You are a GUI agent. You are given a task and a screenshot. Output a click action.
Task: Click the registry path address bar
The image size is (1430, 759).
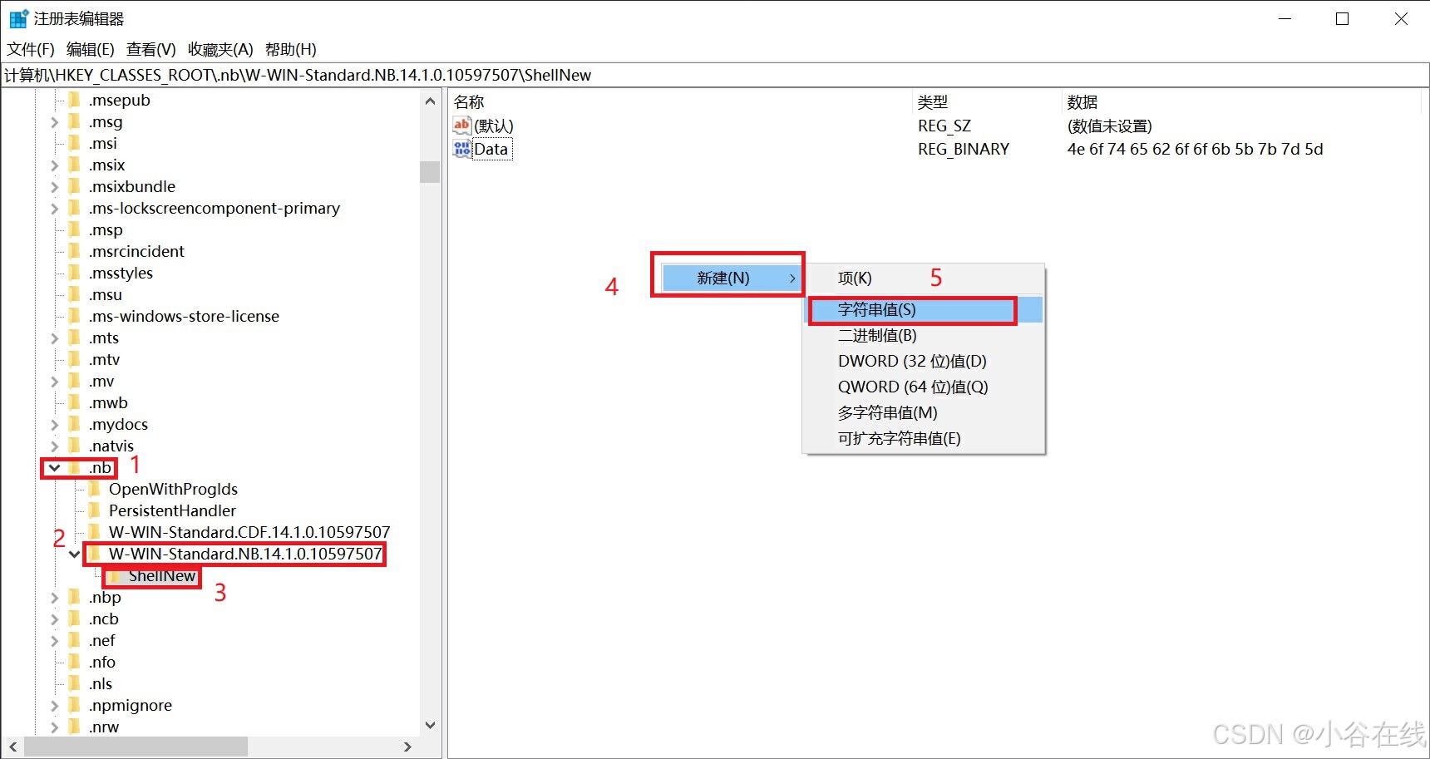pyautogui.click(x=715, y=75)
